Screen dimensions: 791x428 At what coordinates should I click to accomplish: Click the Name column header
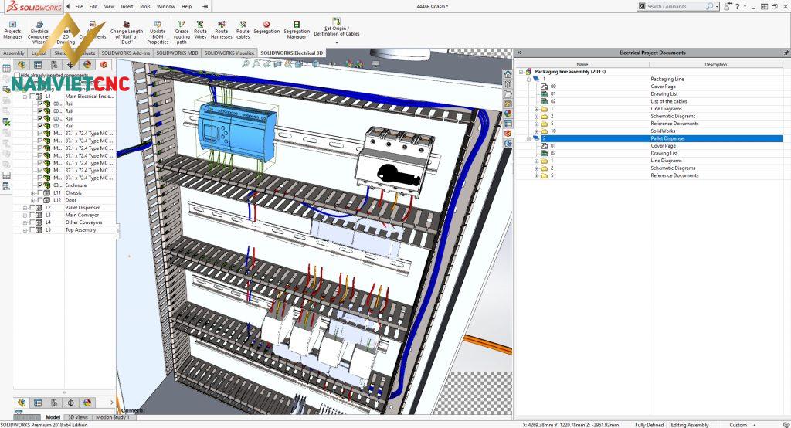[582, 65]
